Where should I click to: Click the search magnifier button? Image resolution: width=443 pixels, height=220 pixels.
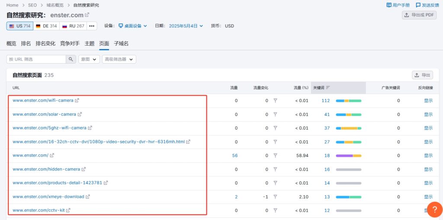tap(71, 59)
